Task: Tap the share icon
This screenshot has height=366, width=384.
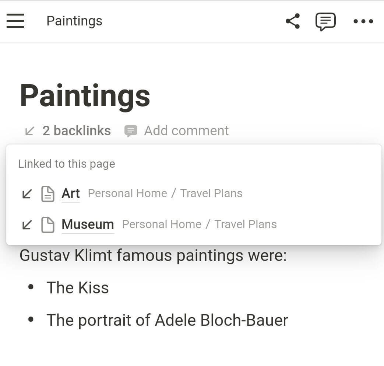Action: tap(293, 21)
